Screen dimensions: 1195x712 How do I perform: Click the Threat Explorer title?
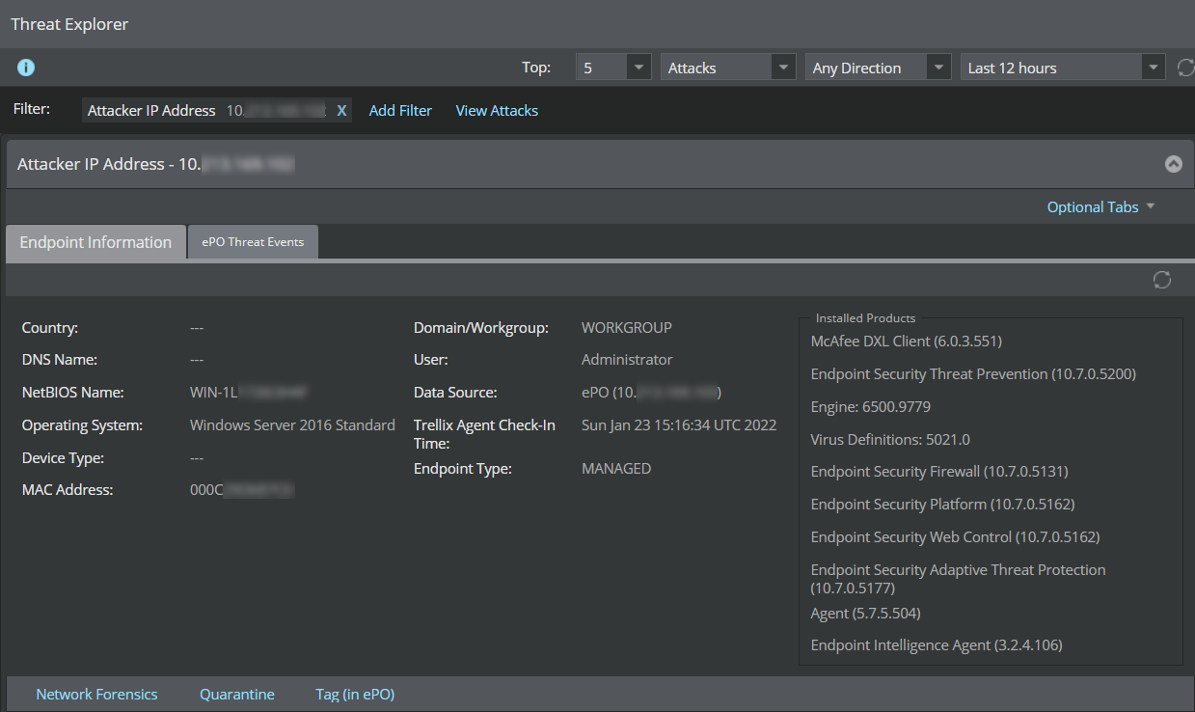coord(69,24)
